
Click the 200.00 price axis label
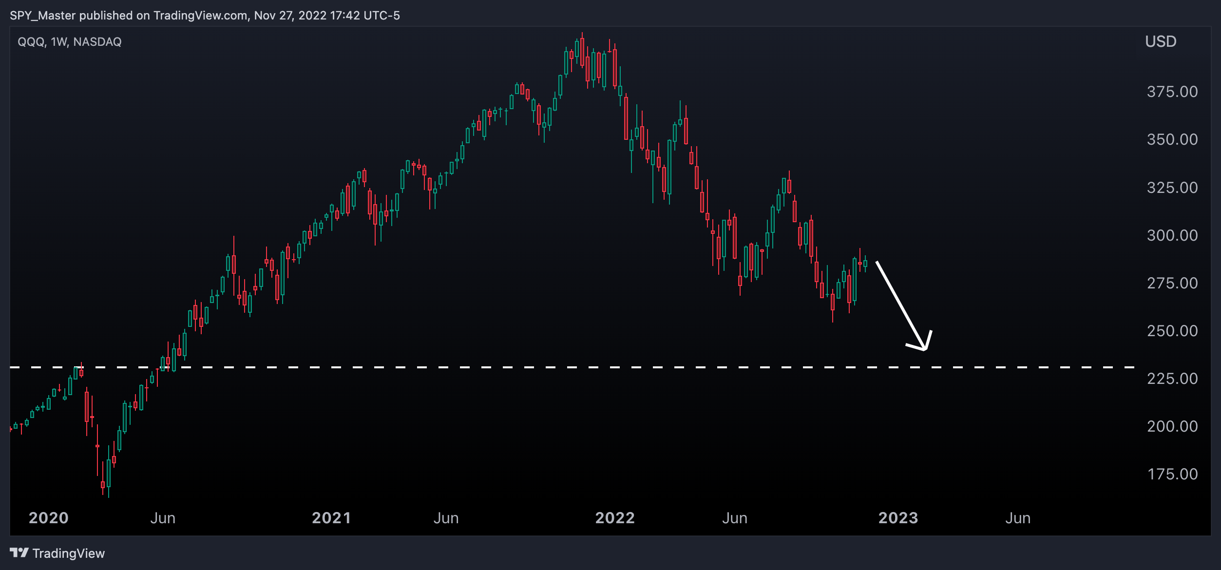pos(1172,426)
